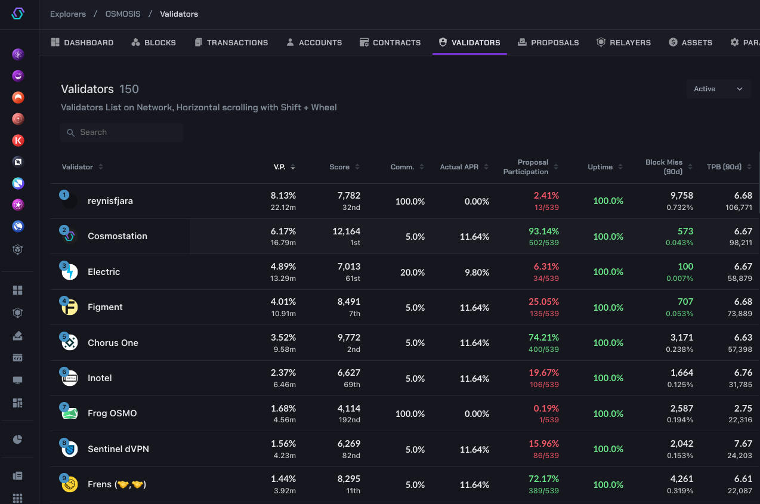
Task: Open the Accounts tab
Action: click(x=314, y=42)
